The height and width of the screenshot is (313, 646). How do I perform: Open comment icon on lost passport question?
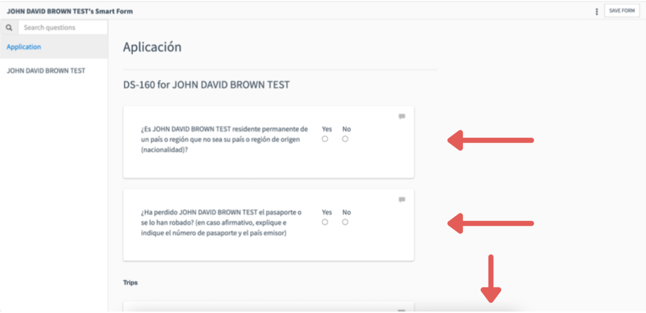coord(402,200)
